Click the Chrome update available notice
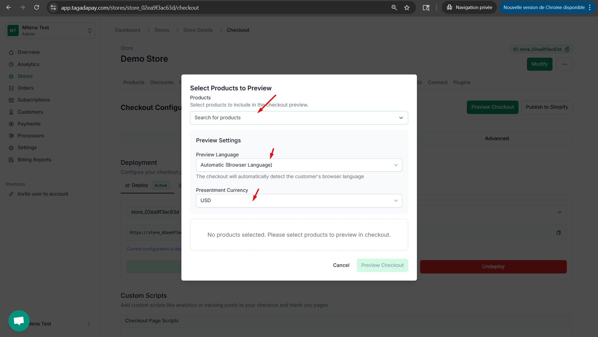The height and width of the screenshot is (337, 598). 544,7
